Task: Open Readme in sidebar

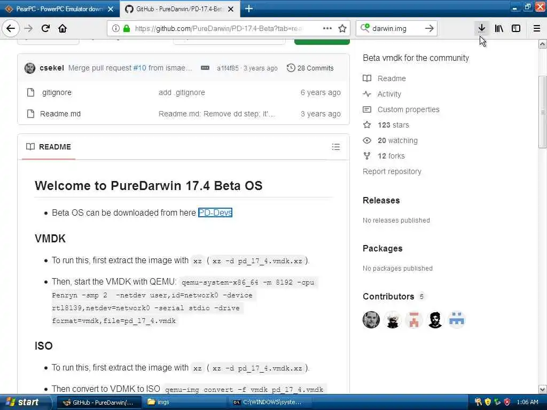Action: 392,78
